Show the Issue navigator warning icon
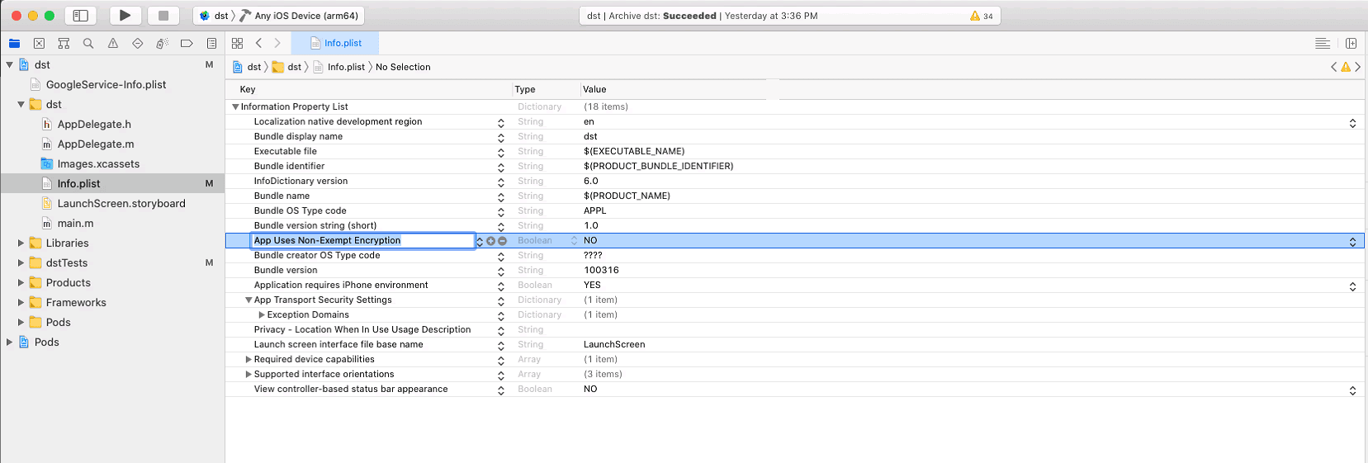The width and height of the screenshot is (1368, 463). point(113,44)
